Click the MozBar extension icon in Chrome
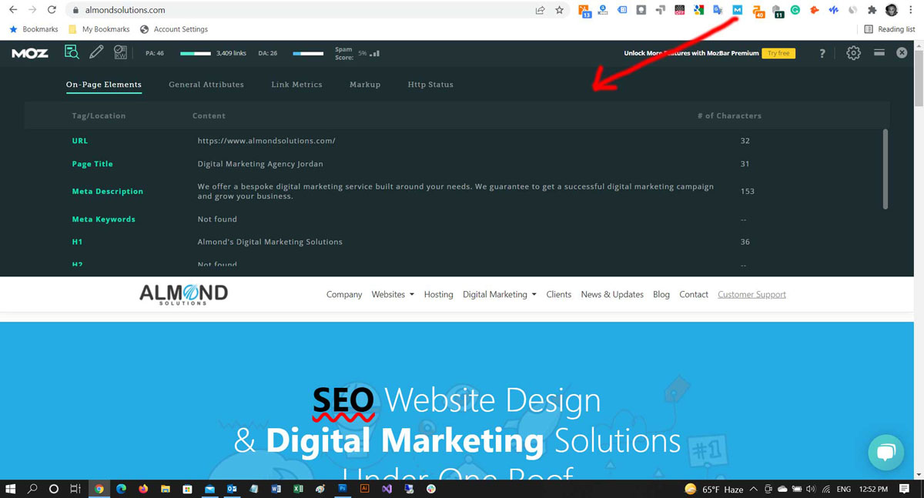The height and width of the screenshot is (498, 924). point(738,10)
